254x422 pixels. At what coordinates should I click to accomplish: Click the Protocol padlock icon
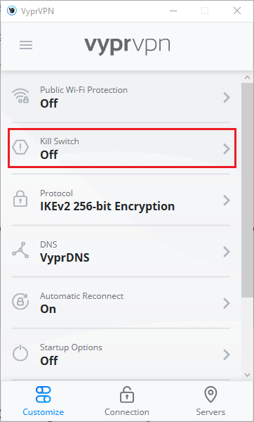click(x=20, y=199)
